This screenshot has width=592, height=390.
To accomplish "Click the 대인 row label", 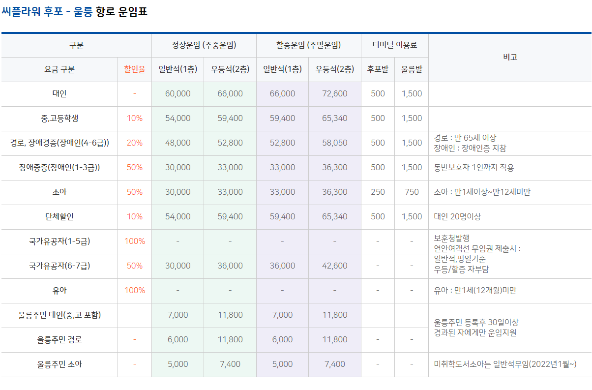I will click(59, 94).
